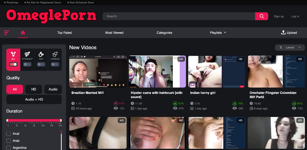Select the All orientation filter icon
This screenshot has width=307, height=150.
pos(13,54)
